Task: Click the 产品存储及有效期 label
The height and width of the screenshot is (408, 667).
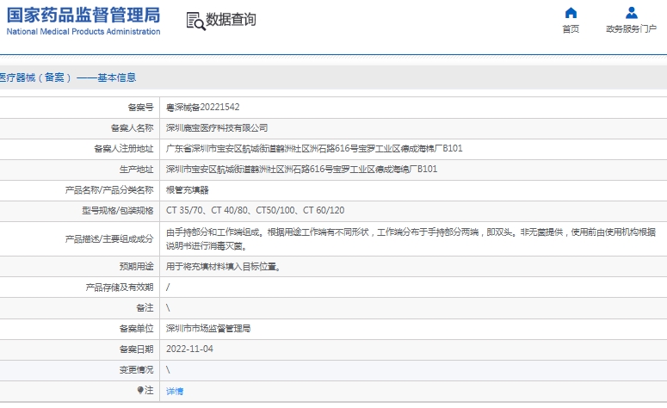Action: 120,287
